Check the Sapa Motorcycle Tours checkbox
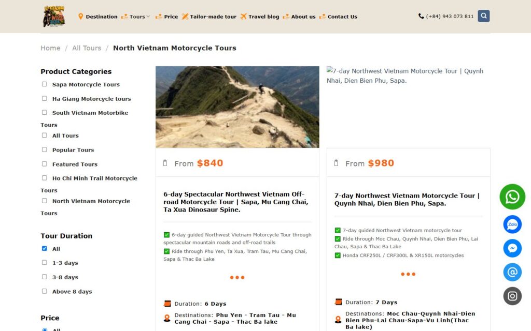Viewport: 531px width, 331px height. (45, 84)
